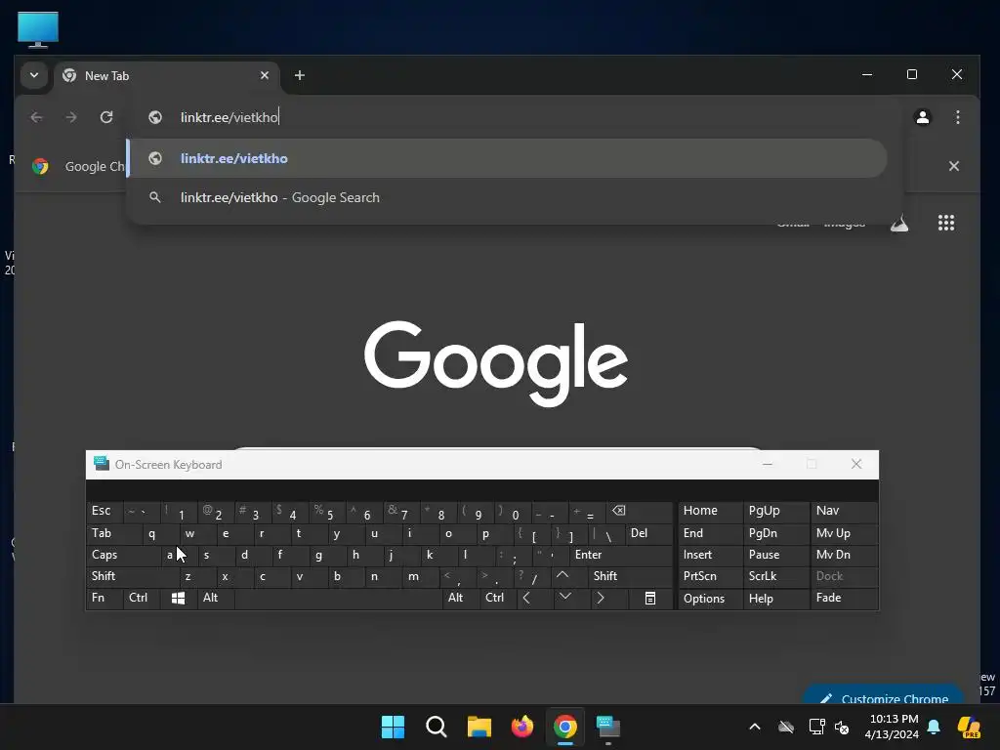The width and height of the screenshot is (1000, 750).
Task: Close the New Tab tab
Action: coord(264,75)
